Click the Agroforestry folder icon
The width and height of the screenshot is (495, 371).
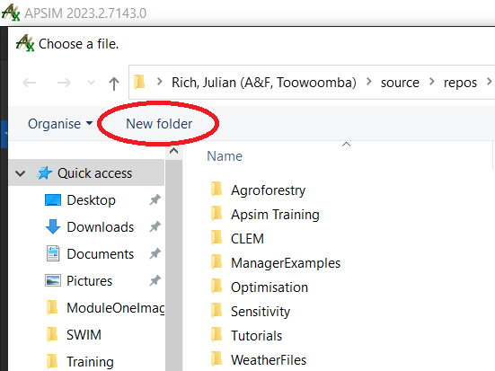pos(217,190)
